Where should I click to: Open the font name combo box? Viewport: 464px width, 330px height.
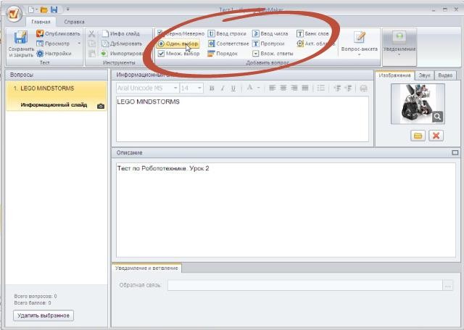(x=147, y=88)
